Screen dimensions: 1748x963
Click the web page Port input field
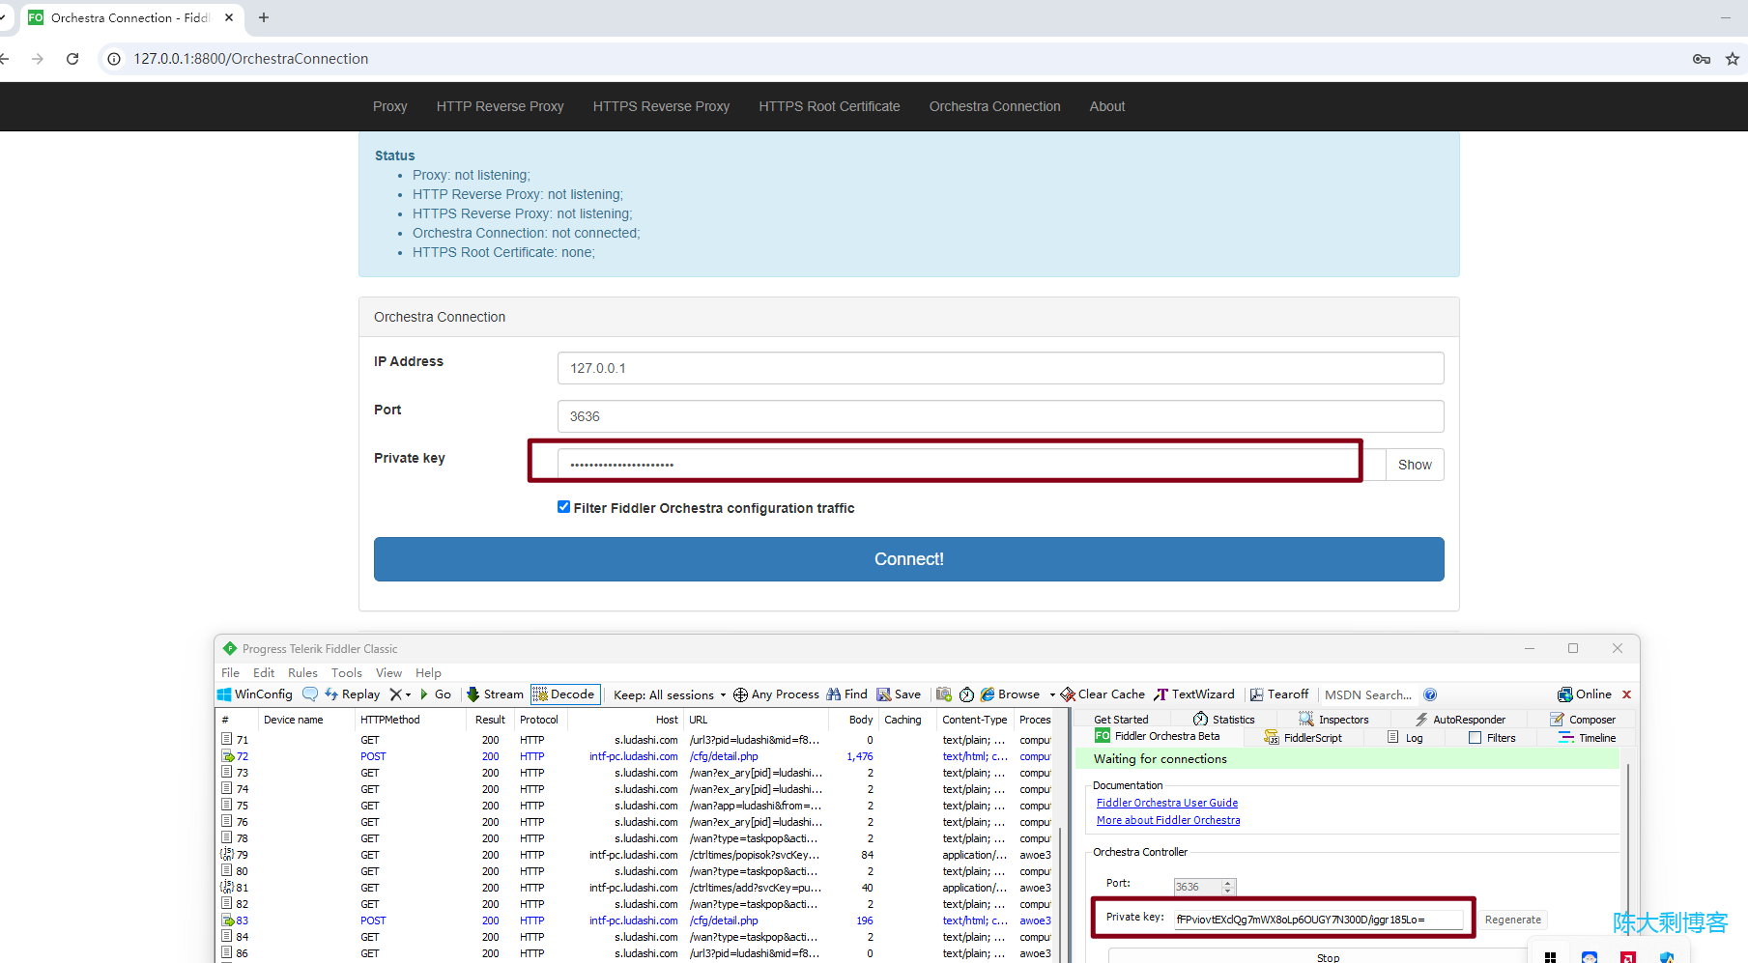click(x=1000, y=416)
